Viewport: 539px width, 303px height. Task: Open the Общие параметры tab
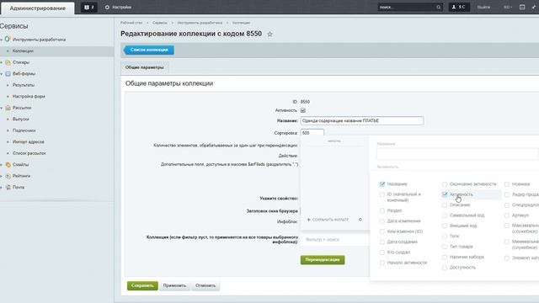144,67
